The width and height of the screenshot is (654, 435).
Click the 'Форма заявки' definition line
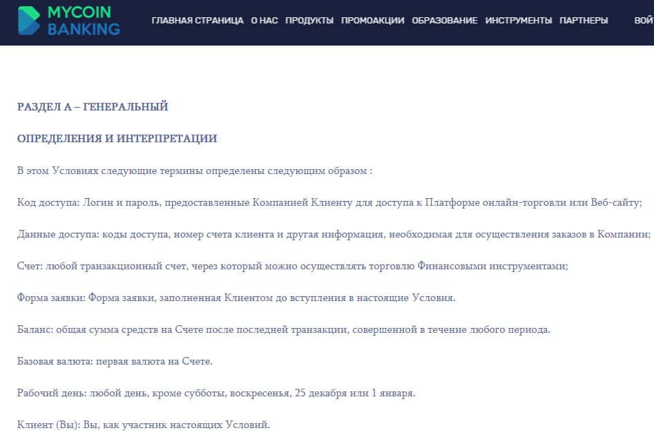pyautogui.click(x=236, y=298)
